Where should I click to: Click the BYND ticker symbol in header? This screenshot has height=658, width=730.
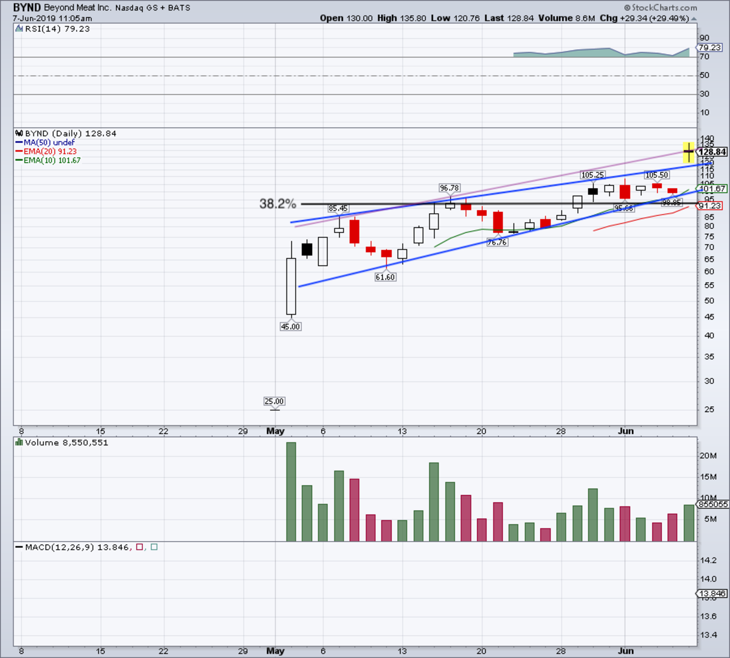tap(27, 8)
